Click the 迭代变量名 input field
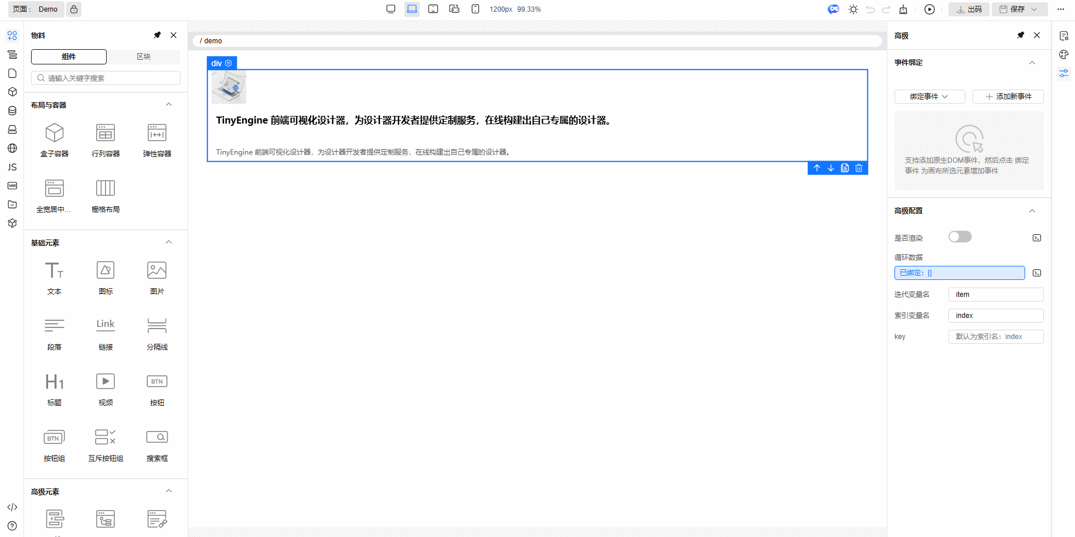Viewport: 1075px width, 537px height. (x=995, y=295)
